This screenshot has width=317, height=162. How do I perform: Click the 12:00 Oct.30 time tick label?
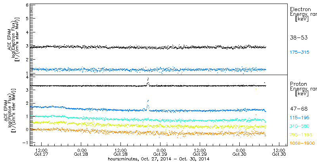pyautogui.click(x=279, y=152)
